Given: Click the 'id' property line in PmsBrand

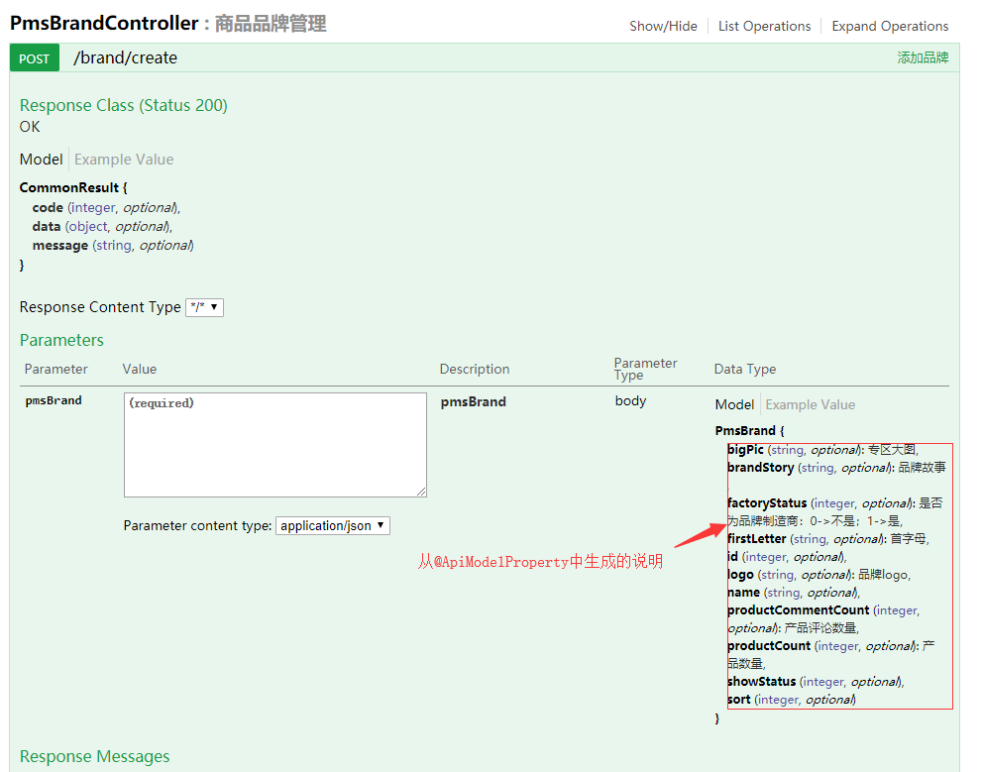Looking at the screenshot, I should (787, 557).
